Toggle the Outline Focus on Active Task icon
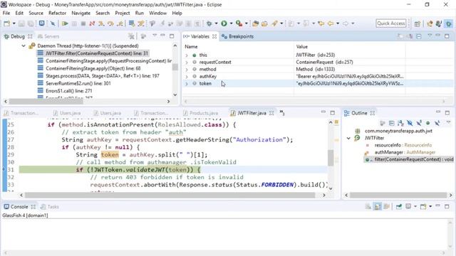 click(x=383, y=123)
